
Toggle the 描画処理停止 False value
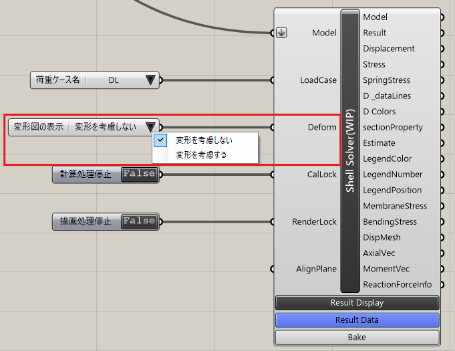pos(139,221)
